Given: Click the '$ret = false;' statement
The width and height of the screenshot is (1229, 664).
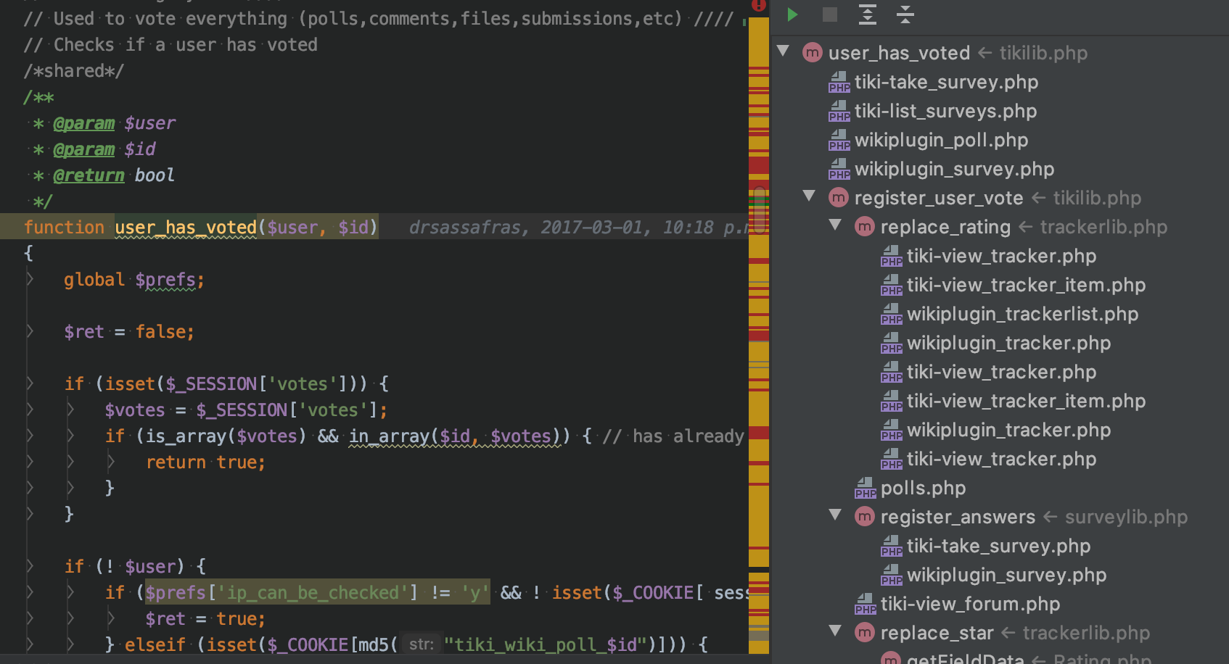Looking at the screenshot, I should [129, 332].
